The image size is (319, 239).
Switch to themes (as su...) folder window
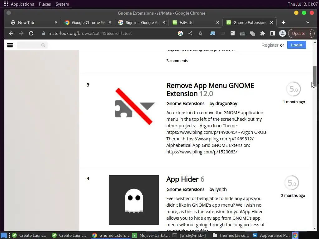coord(231,235)
